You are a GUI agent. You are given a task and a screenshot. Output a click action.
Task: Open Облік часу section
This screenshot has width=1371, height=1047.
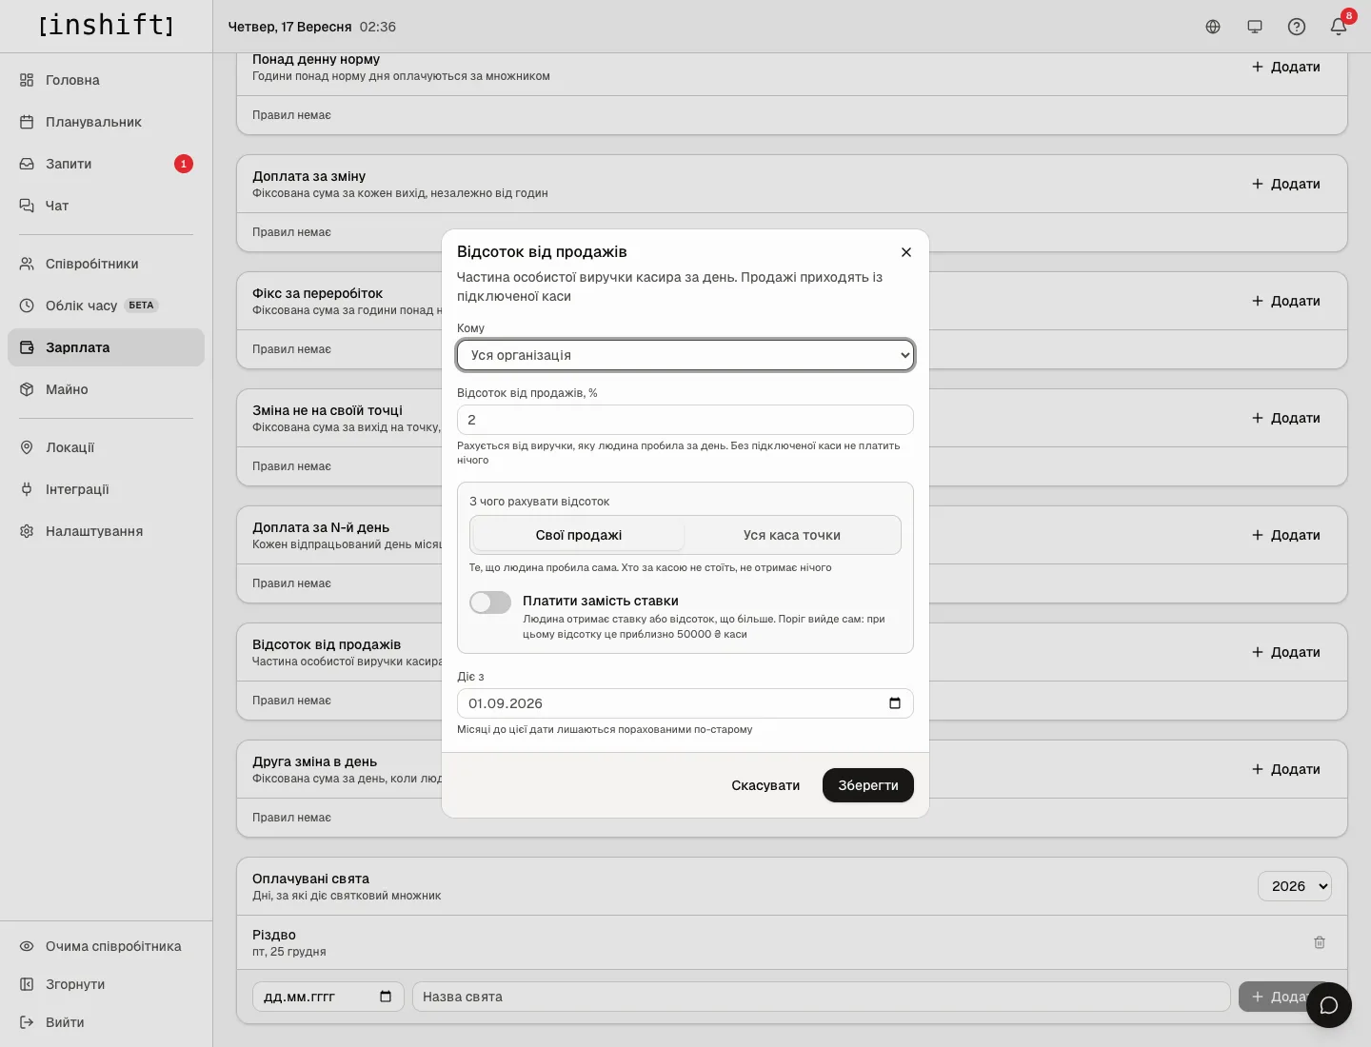click(106, 306)
